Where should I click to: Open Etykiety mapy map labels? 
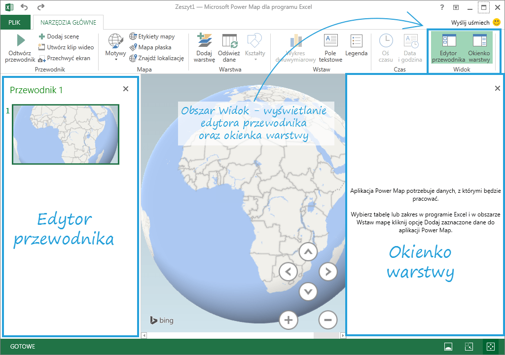coord(152,36)
